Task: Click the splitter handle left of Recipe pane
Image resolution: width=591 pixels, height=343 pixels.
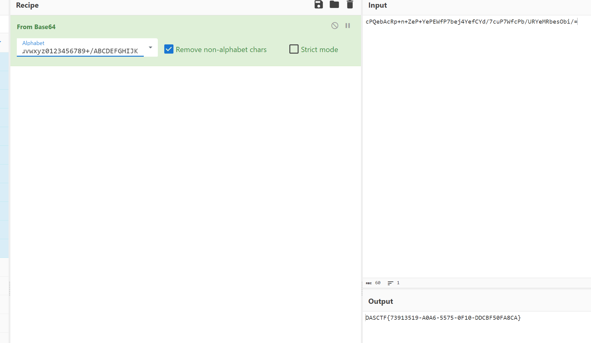Action: (9, 288)
